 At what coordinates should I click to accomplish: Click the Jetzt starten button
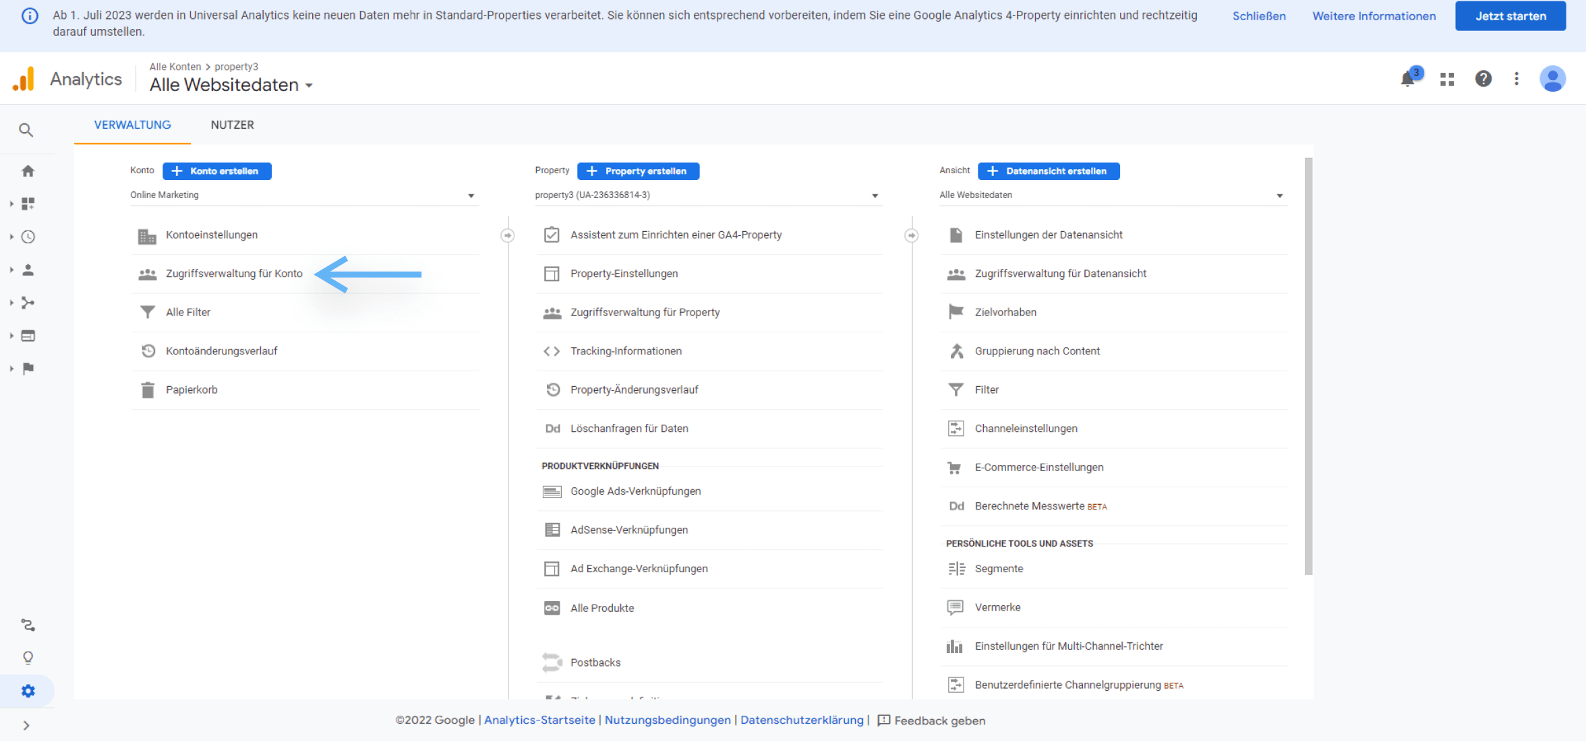[1510, 16]
